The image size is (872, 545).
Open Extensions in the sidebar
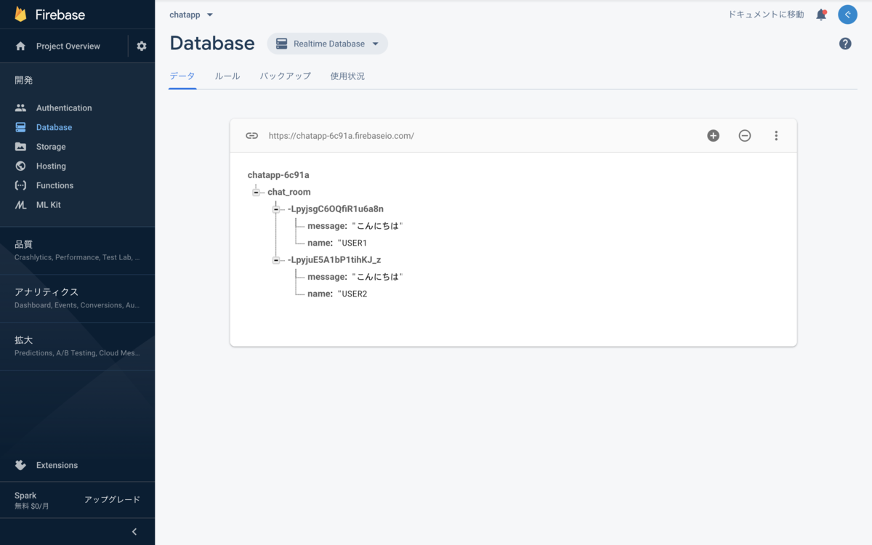[57, 465]
